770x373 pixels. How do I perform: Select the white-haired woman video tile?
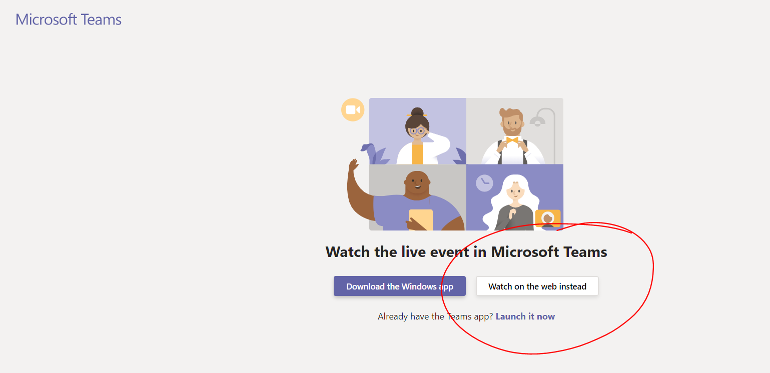coord(514,197)
